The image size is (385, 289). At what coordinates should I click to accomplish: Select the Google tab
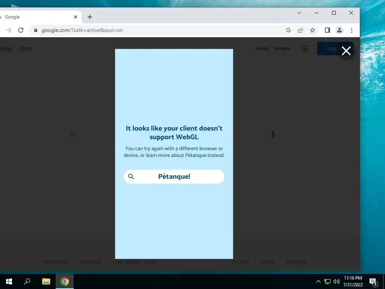coord(39,17)
